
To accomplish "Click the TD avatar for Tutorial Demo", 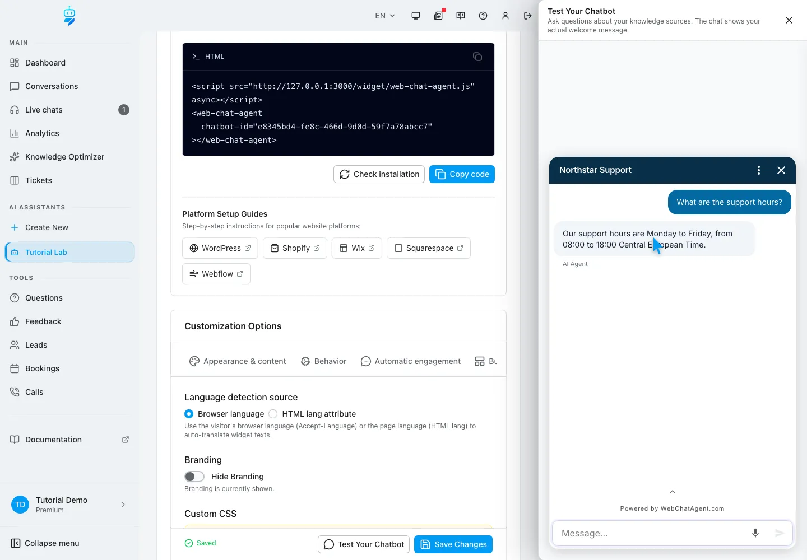I will 20,505.
